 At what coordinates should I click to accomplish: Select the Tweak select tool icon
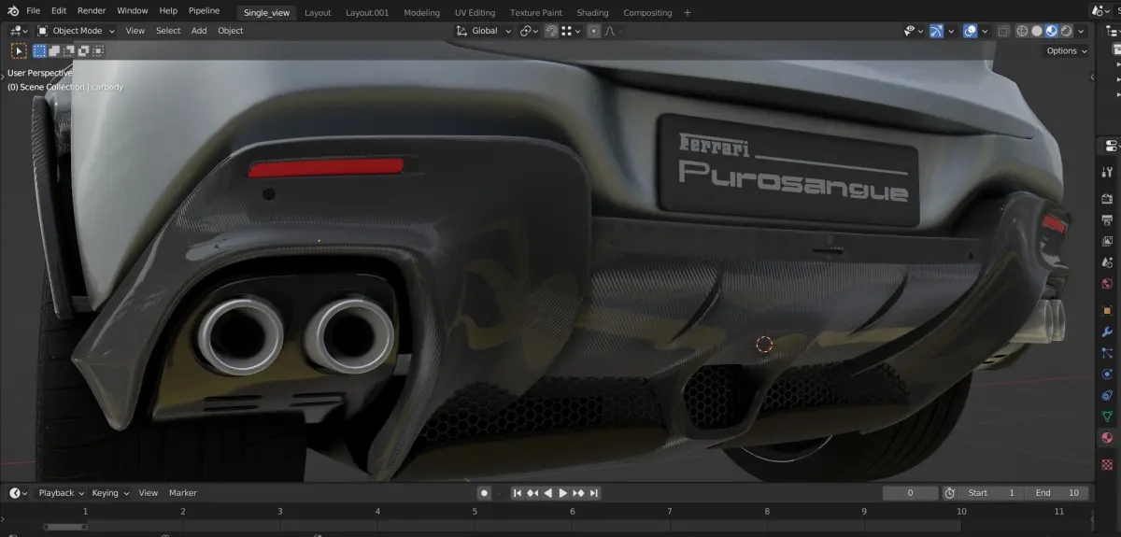click(x=19, y=50)
